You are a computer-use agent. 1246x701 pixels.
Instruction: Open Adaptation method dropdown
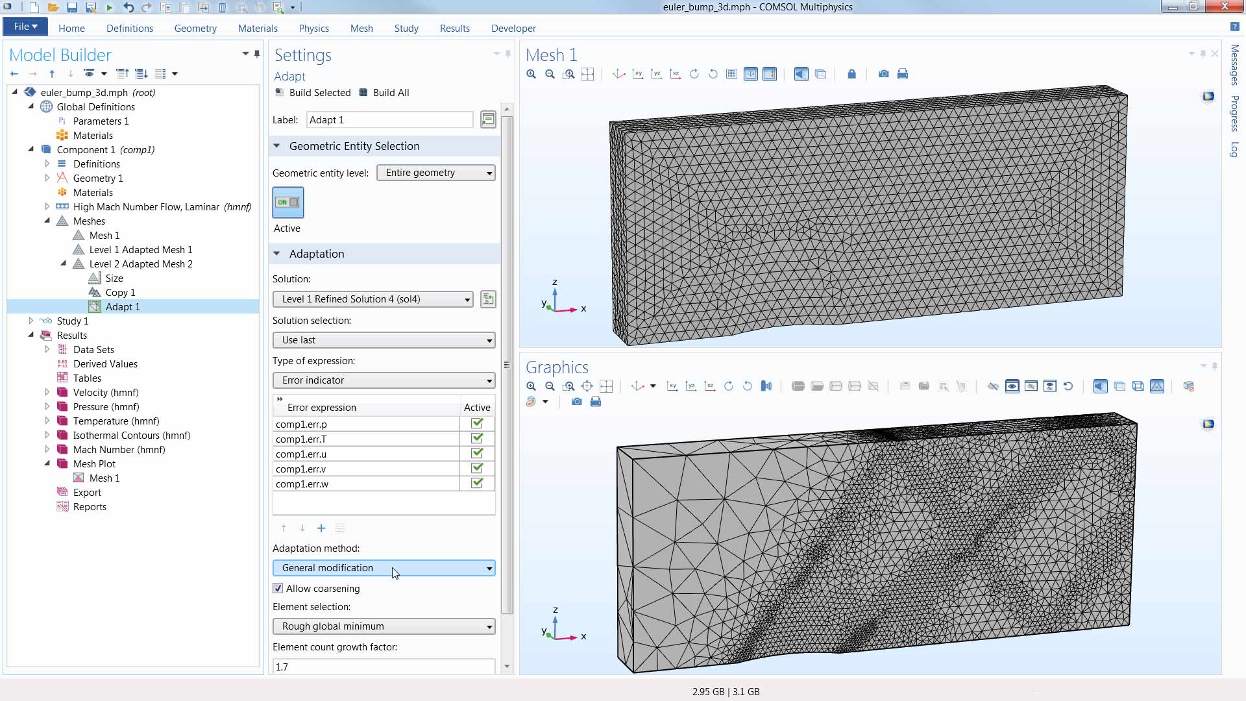click(384, 568)
